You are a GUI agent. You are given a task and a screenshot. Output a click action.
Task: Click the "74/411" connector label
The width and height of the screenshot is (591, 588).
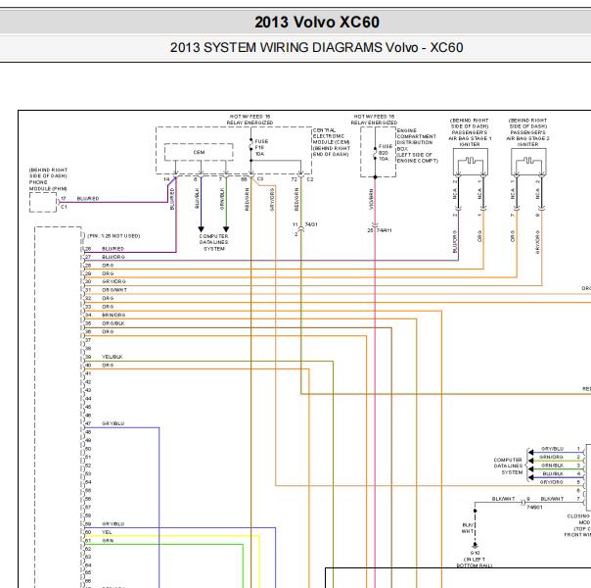pyautogui.click(x=385, y=230)
